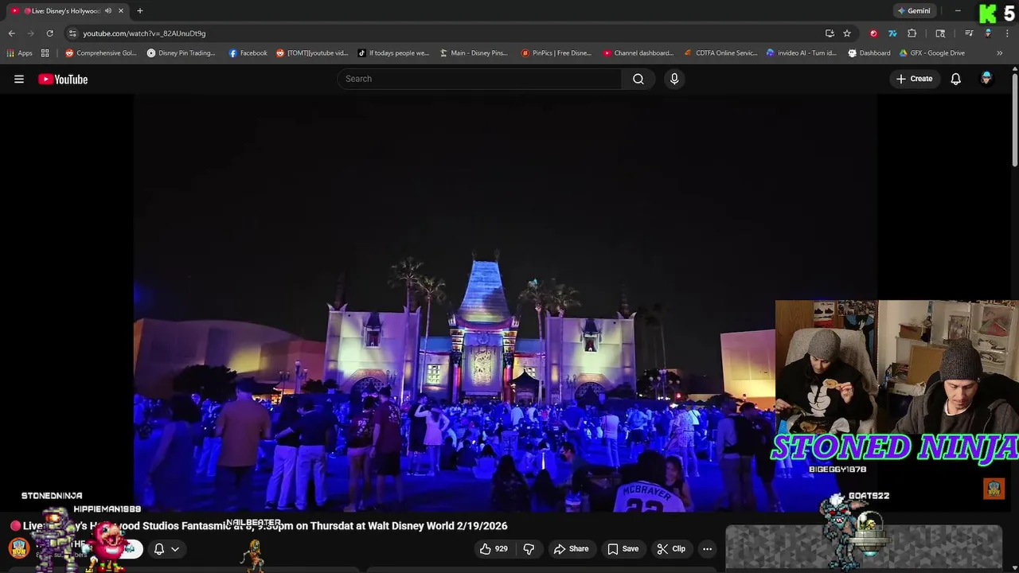Open the Extensions puzzle piece menu
This screenshot has width=1019, height=573.
click(912, 33)
